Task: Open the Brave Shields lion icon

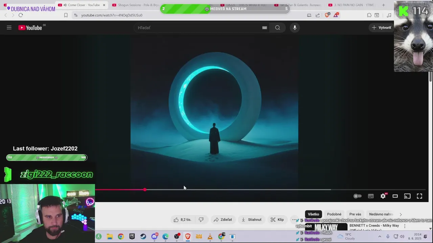Action: pos(327,15)
